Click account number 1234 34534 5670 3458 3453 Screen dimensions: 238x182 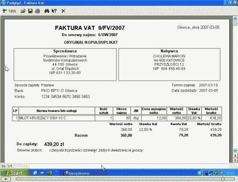[x=66, y=97]
